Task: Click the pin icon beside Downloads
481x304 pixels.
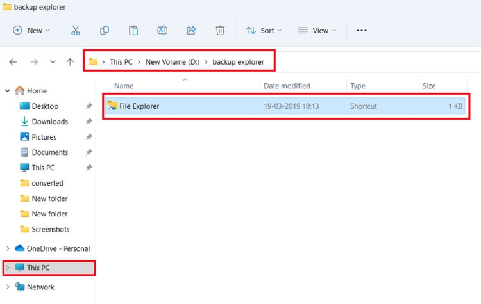Action: (89, 121)
